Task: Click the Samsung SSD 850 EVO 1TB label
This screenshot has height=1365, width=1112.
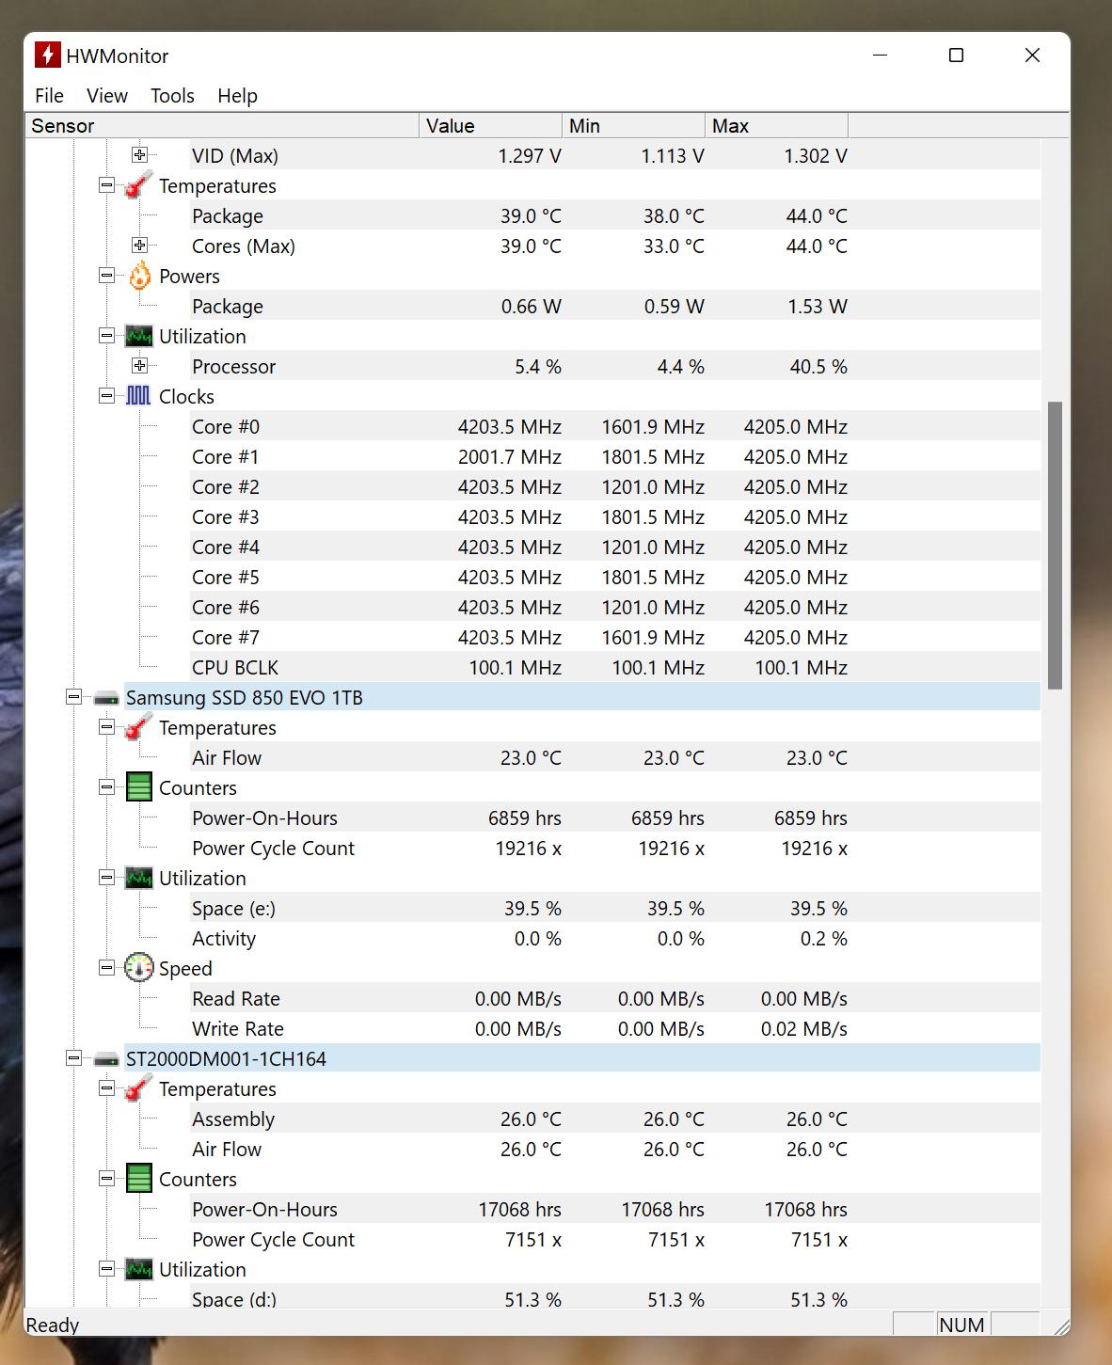Action: click(x=245, y=697)
